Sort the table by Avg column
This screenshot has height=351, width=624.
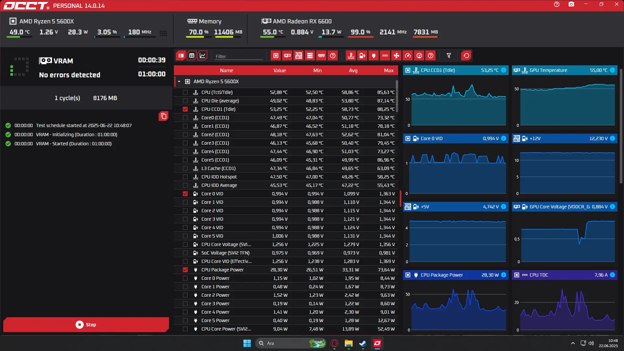pyautogui.click(x=353, y=71)
